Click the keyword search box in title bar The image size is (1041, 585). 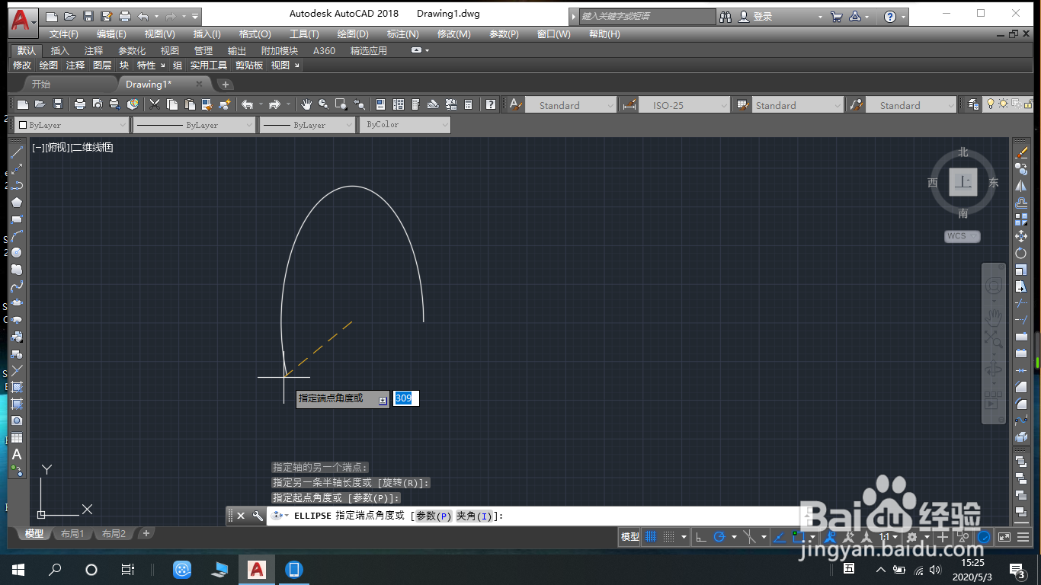click(647, 16)
